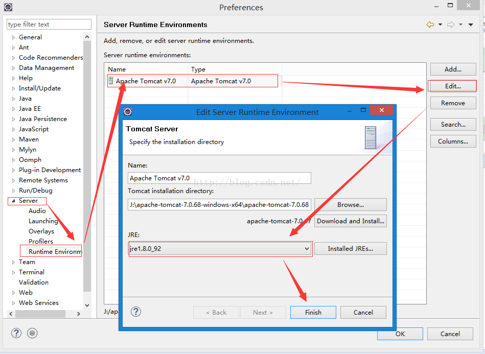Click the help icon in Edit Server dialog
The width and height of the screenshot is (485, 354).
point(136,312)
